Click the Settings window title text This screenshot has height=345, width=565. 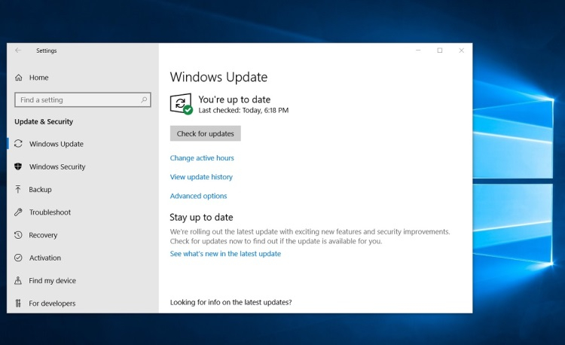[47, 50]
